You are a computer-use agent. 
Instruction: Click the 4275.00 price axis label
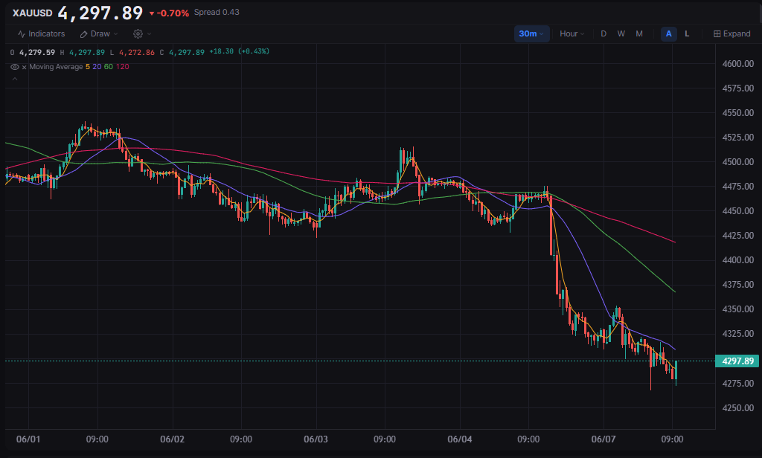tap(738, 383)
